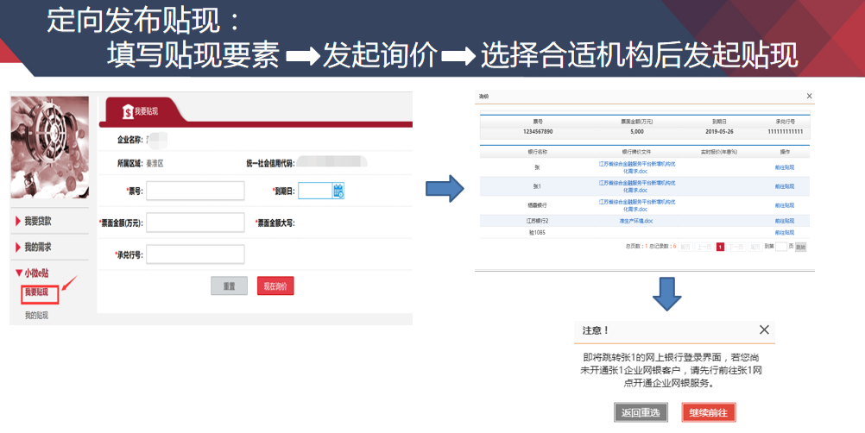Image resolution: width=865 pixels, height=433 pixels.
Task: Focus the 票面金额(万元) input field
Action: [x=195, y=223]
